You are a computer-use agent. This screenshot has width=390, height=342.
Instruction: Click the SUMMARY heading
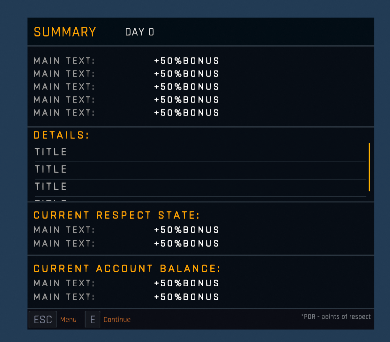coord(65,32)
